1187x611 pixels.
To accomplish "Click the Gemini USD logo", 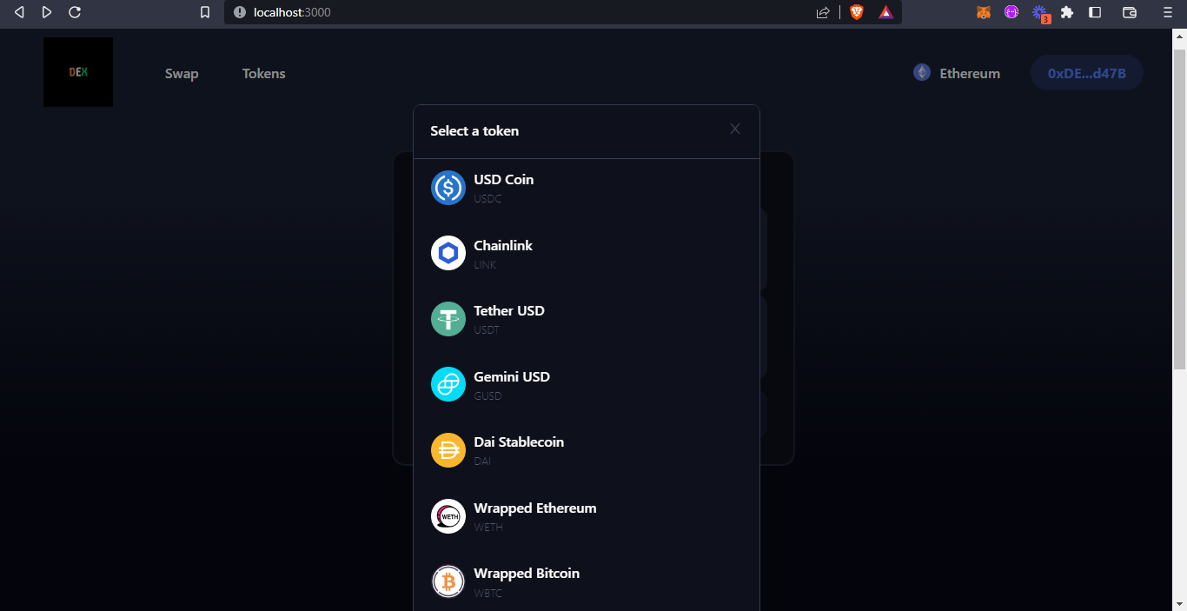I will (x=448, y=384).
